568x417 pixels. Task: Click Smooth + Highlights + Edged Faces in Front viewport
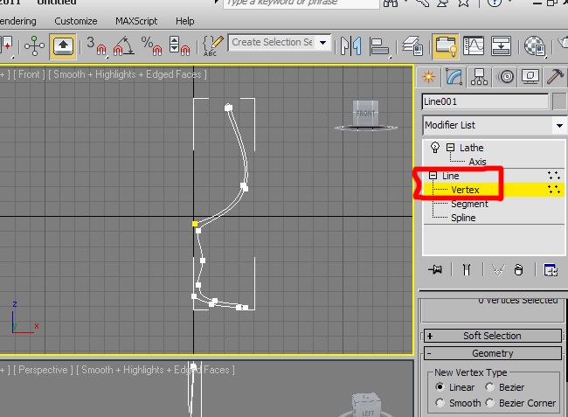coord(128,74)
